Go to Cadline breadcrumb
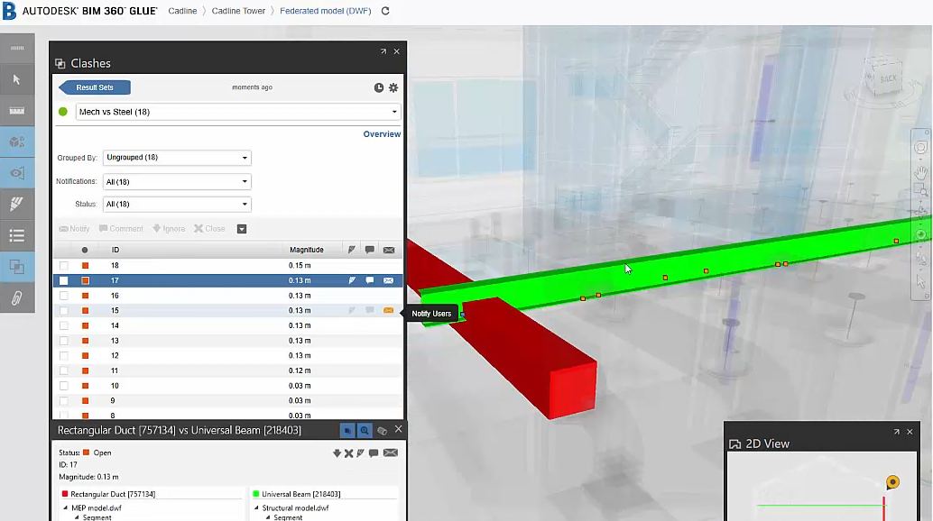 182,11
